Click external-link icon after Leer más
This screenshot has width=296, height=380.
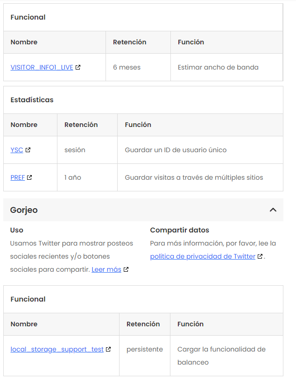[126, 269]
